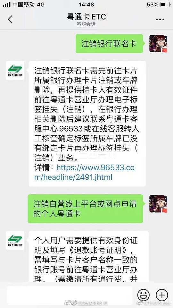The height and width of the screenshot is (308, 173).
Task: Tap the user avatar beside 注销银行联名卡 message
Action: tap(158, 44)
